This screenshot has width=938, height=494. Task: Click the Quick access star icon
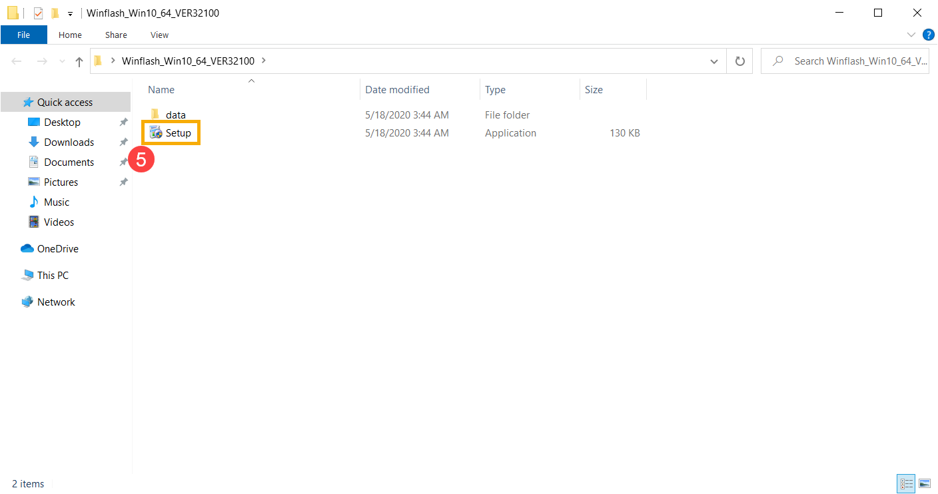pyautogui.click(x=27, y=103)
